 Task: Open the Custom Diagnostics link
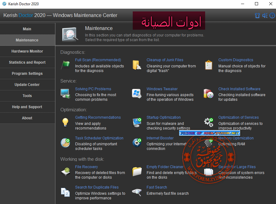(236, 60)
